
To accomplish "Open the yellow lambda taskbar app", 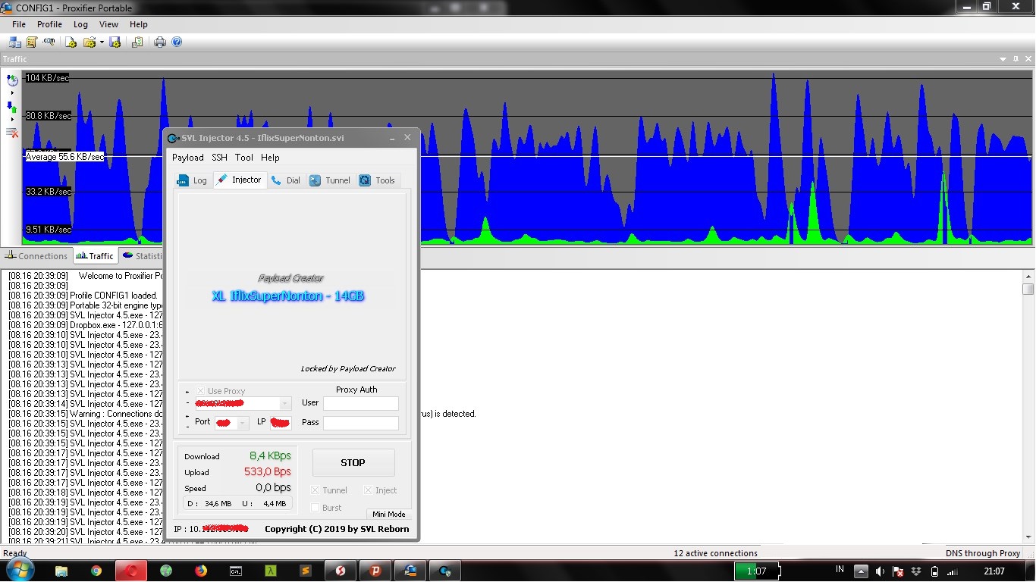I will point(271,571).
